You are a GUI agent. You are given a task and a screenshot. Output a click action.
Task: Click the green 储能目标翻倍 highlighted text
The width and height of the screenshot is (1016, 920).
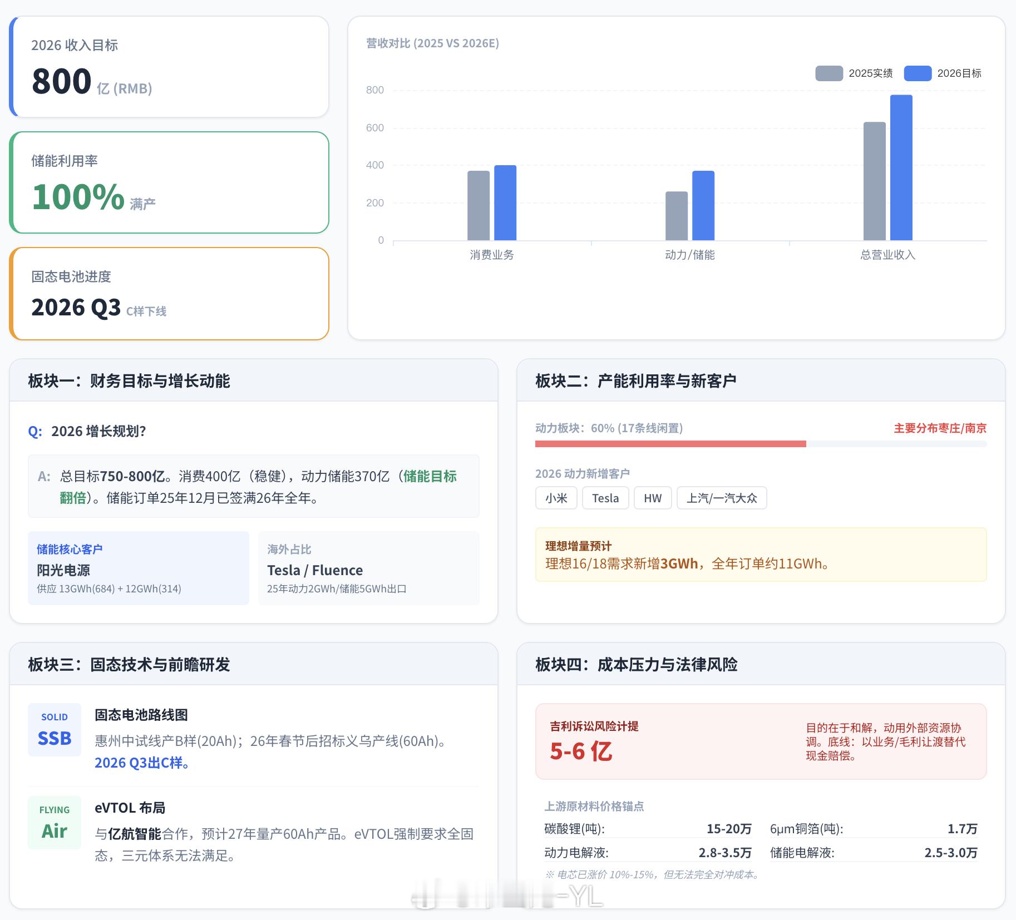tap(430, 477)
